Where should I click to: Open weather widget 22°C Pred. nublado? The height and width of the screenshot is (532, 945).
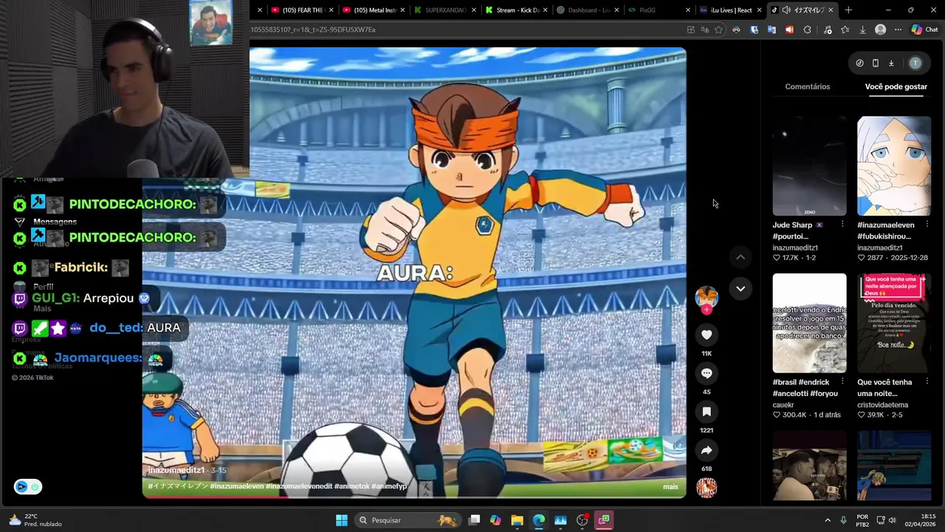click(x=34, y=520)
